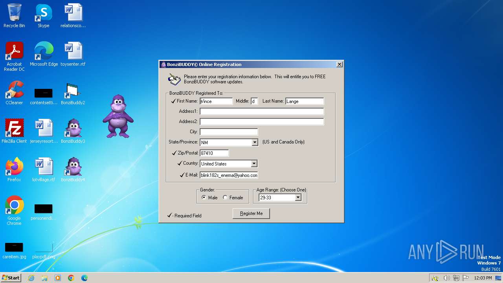The width and height of the screenshot is (503, 283).
Task: Open toysenter.rtf document icon
Action: tap(73, 54)
